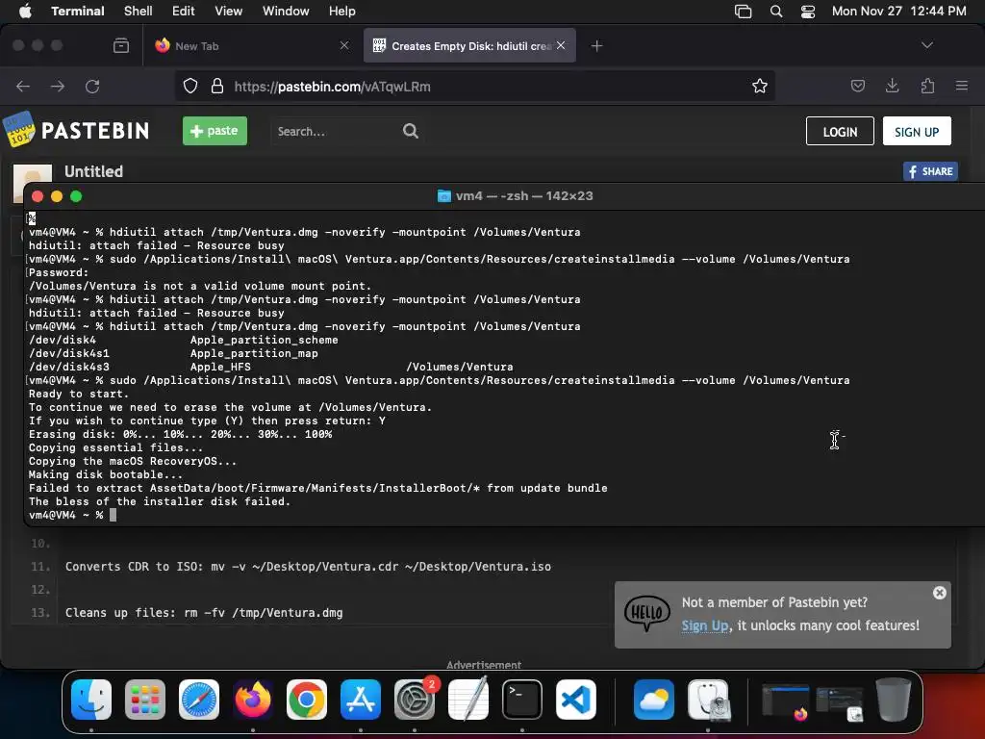Click the Facebook SHARE button
This screenshot has width=985, height=739.
pyautogui.click(x=930, y=171)
